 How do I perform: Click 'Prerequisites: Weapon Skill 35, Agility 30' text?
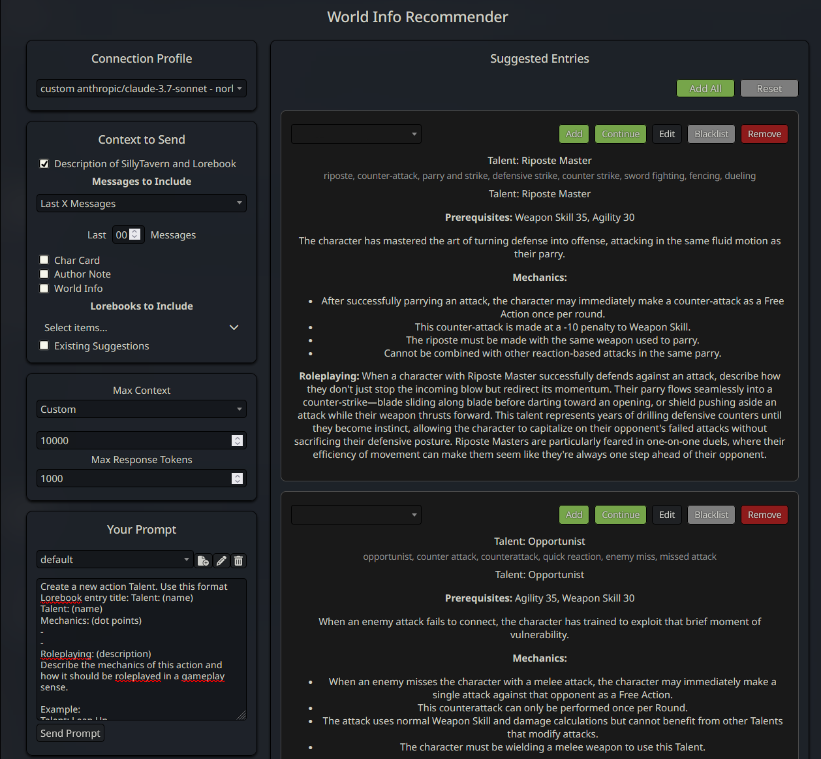pos(540,218)
